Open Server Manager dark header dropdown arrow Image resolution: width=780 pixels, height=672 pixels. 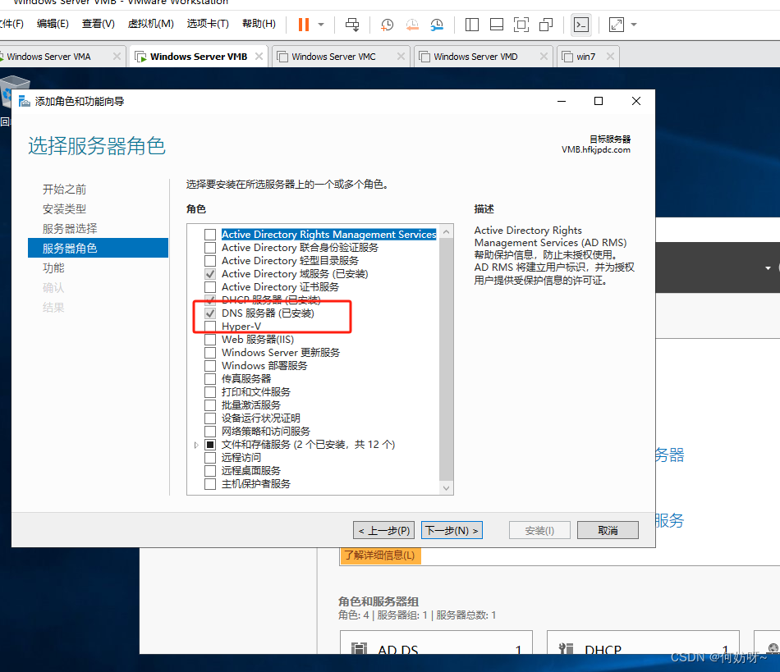coord(768,268)
